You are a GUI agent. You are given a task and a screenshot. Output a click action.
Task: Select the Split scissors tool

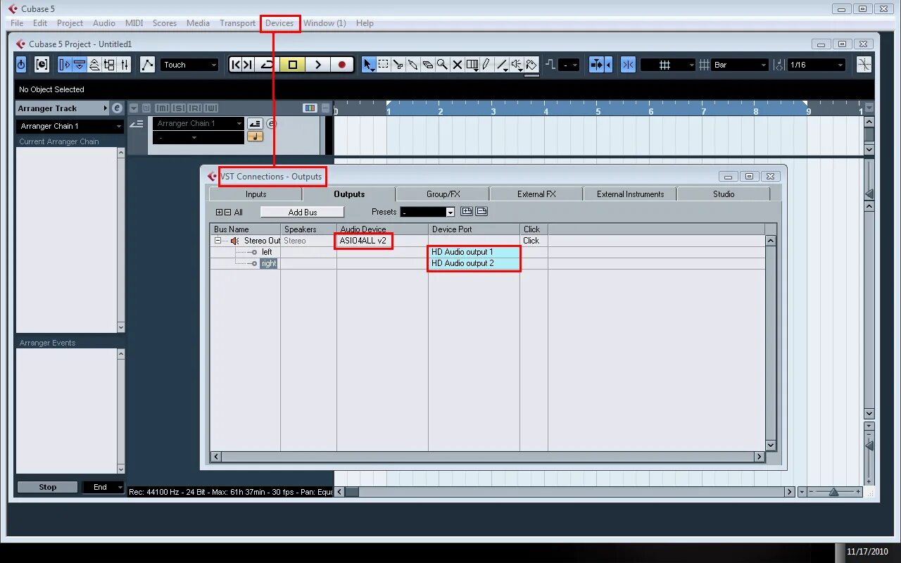(x=398, y=65)
